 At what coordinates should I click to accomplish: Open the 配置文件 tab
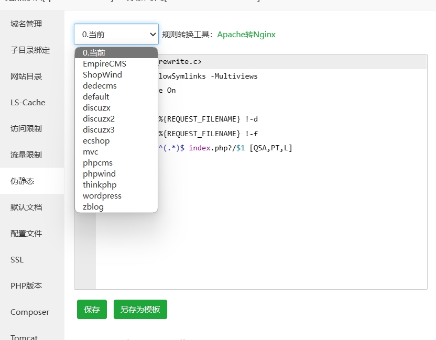coord(32,233)
